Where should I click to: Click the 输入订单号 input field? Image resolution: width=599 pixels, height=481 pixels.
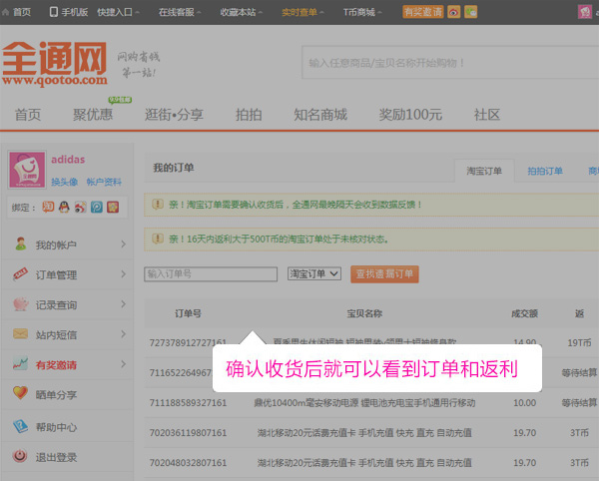(x=211, y=273)
